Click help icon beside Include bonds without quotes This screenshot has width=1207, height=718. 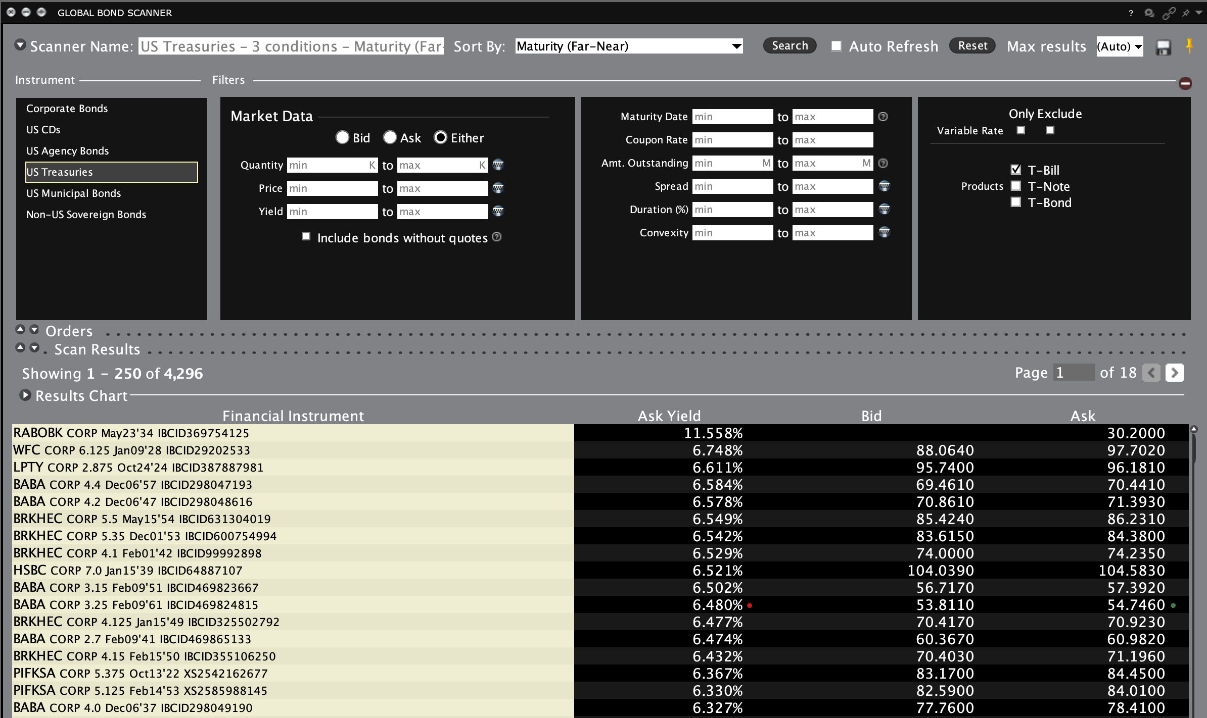[497, 237]
